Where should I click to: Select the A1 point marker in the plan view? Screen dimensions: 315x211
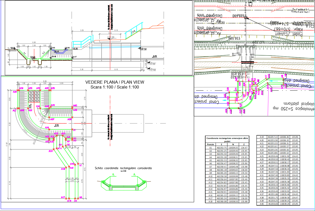(72, 129)
